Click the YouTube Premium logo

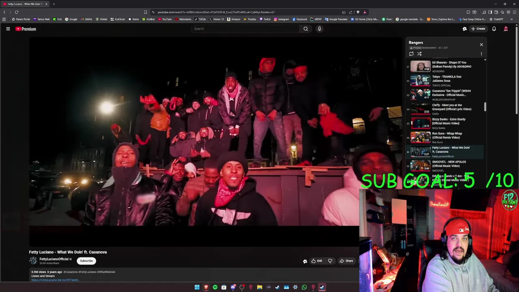click(26, 29)
